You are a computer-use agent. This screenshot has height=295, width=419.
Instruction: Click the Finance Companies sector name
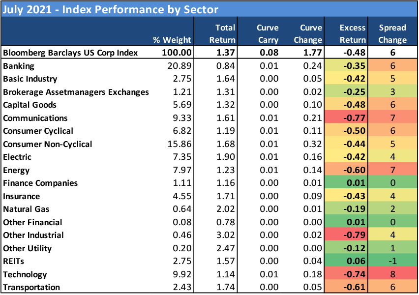point(40,183)
